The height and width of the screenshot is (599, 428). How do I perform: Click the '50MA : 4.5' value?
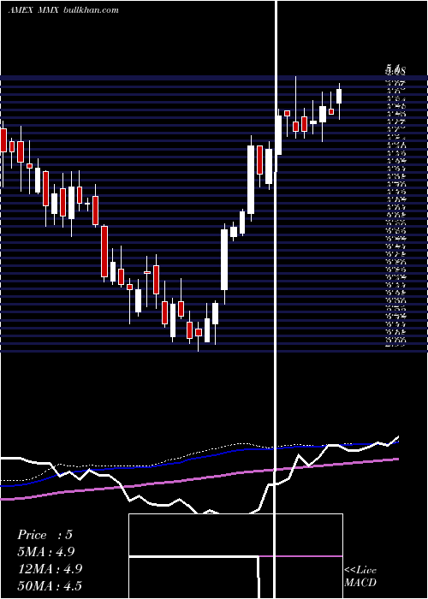(50, 586)
